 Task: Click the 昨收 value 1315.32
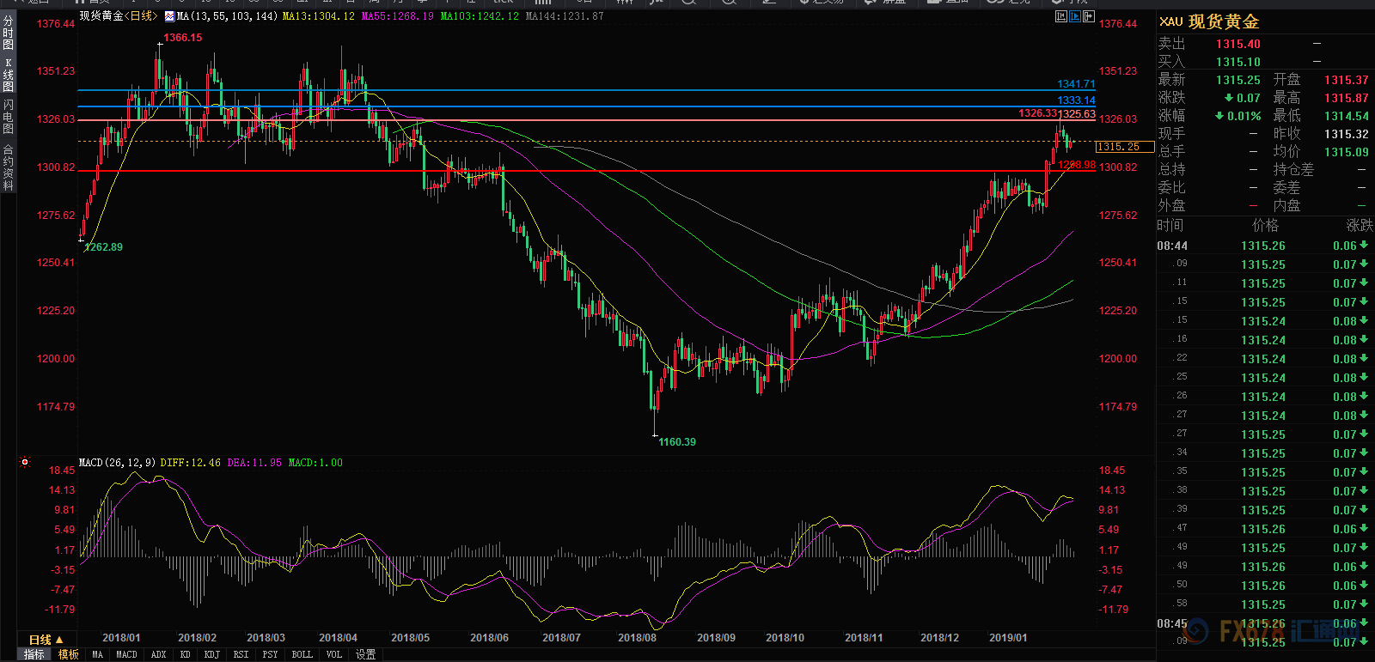tap(1346, 134)
